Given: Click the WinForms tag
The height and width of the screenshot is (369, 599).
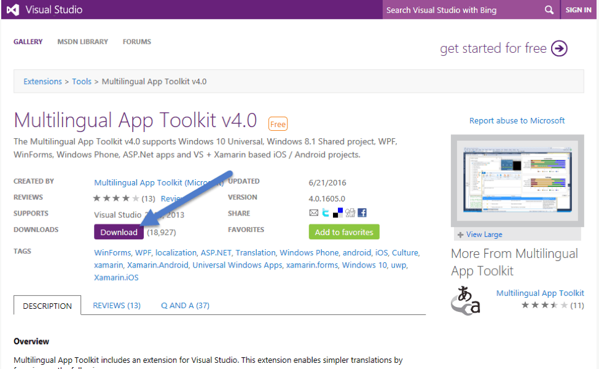Looking at the screenshot, I should 112,252.
